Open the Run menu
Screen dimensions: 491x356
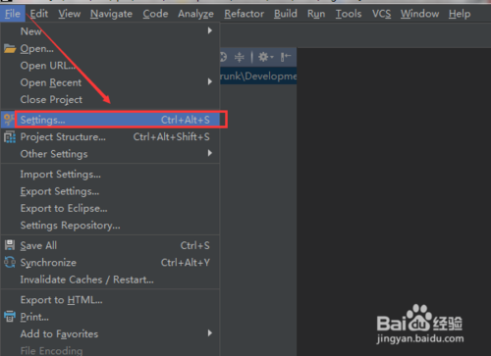point(316,14)
